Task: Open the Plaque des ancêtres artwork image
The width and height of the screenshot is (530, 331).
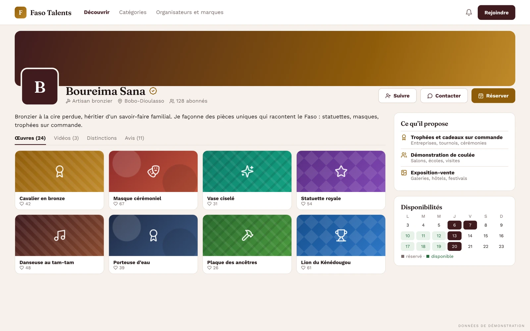Action: tap(247, 235)
